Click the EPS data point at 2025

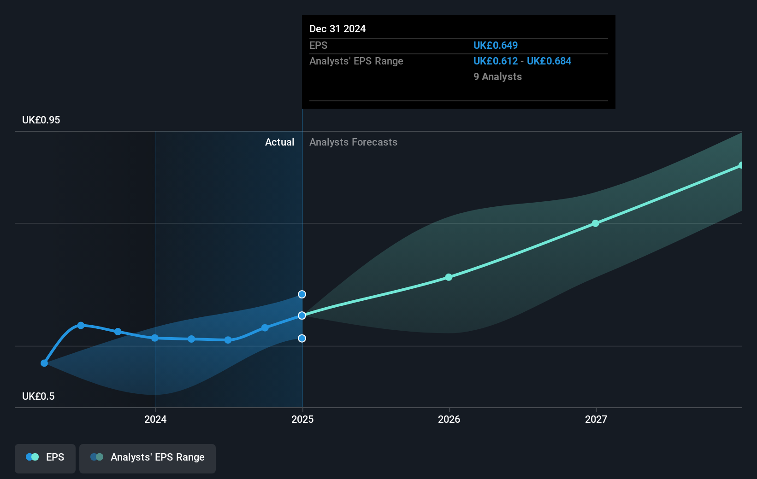tap(302, 315)
